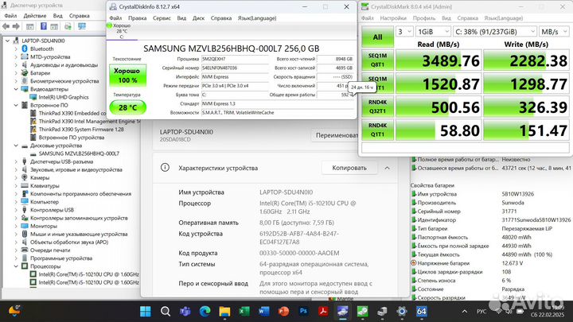573x322 pixels.
Task: Show hidden tray icons chevron
Action: tap(465, 312)
